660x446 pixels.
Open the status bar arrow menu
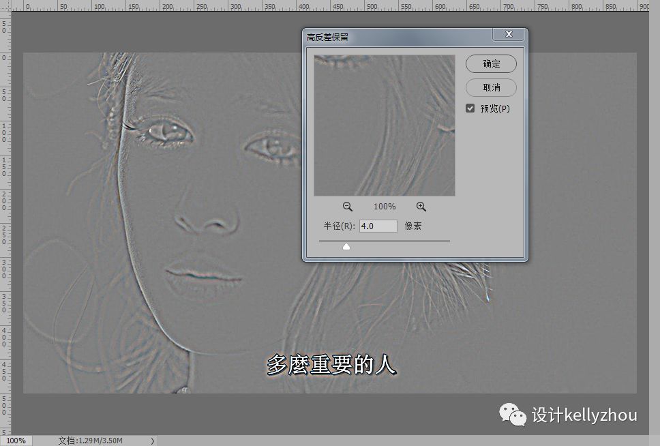coord(152,441)
